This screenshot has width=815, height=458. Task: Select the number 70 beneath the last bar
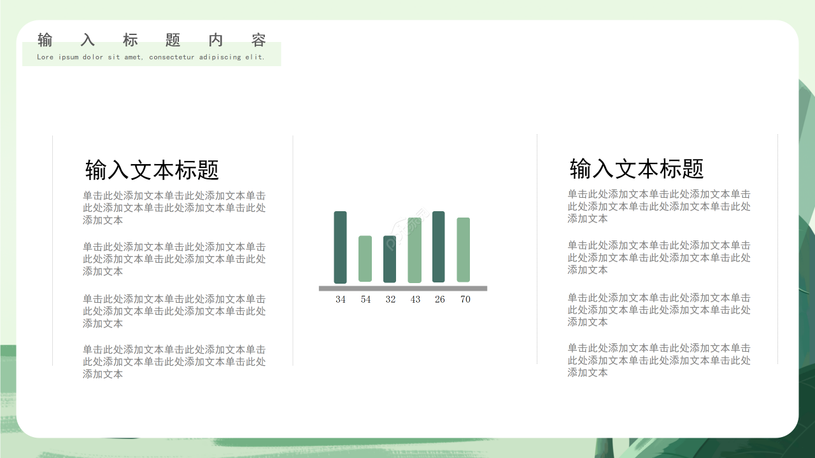point(465,299)
